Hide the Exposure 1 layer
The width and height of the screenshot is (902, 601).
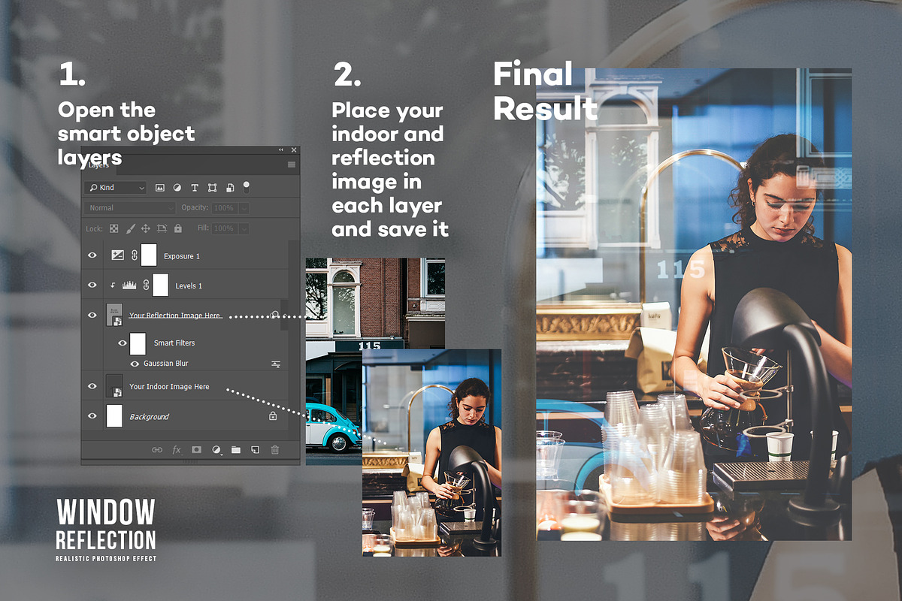click(92, 255)
